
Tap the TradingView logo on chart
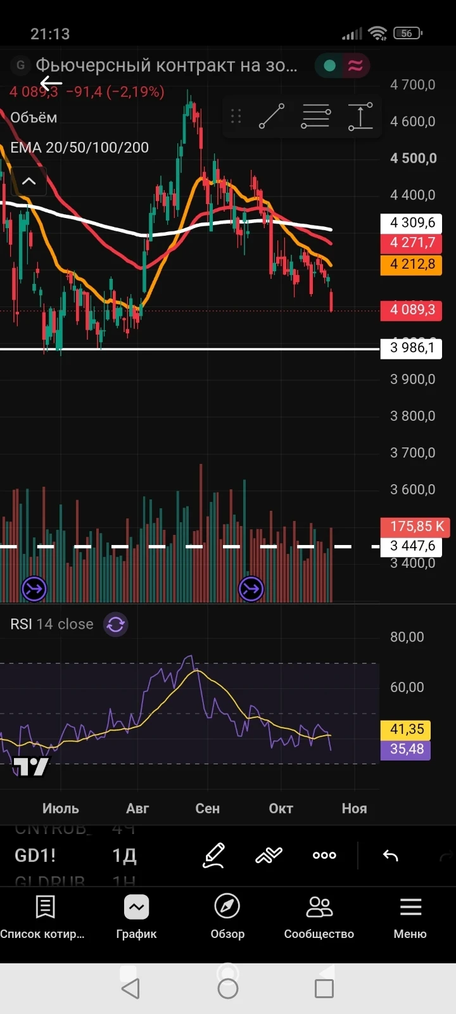tap(30, 767)
